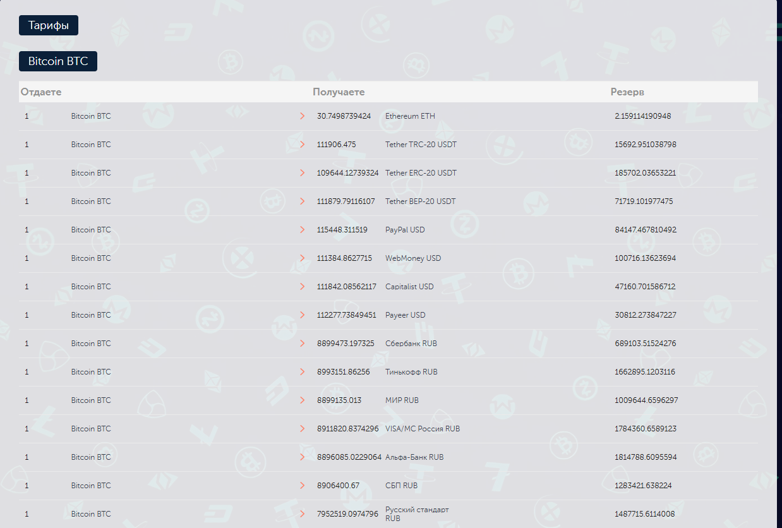Click the arrow icon in the Tether BEP-20 row

coord(303,201)
